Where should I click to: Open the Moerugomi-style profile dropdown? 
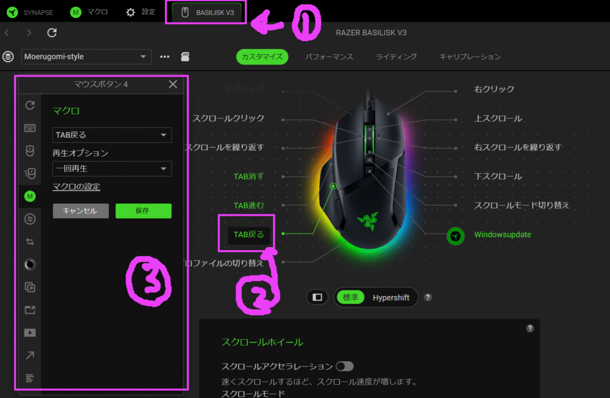[86, 57]
